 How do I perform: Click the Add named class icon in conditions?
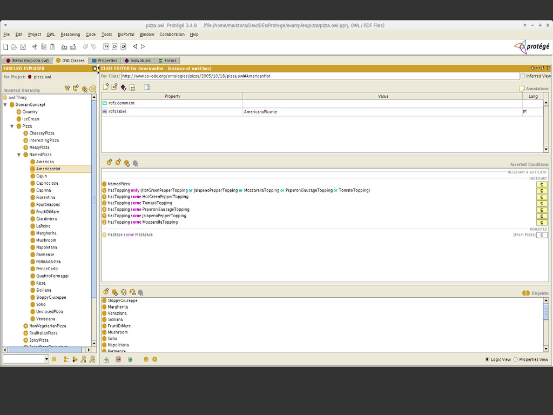pos(126,163)
